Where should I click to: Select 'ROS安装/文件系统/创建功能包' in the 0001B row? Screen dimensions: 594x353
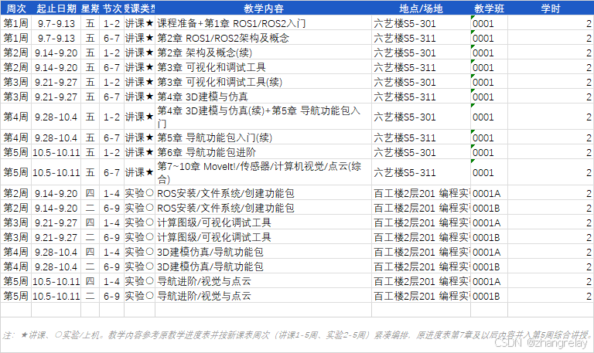[263, 208]
